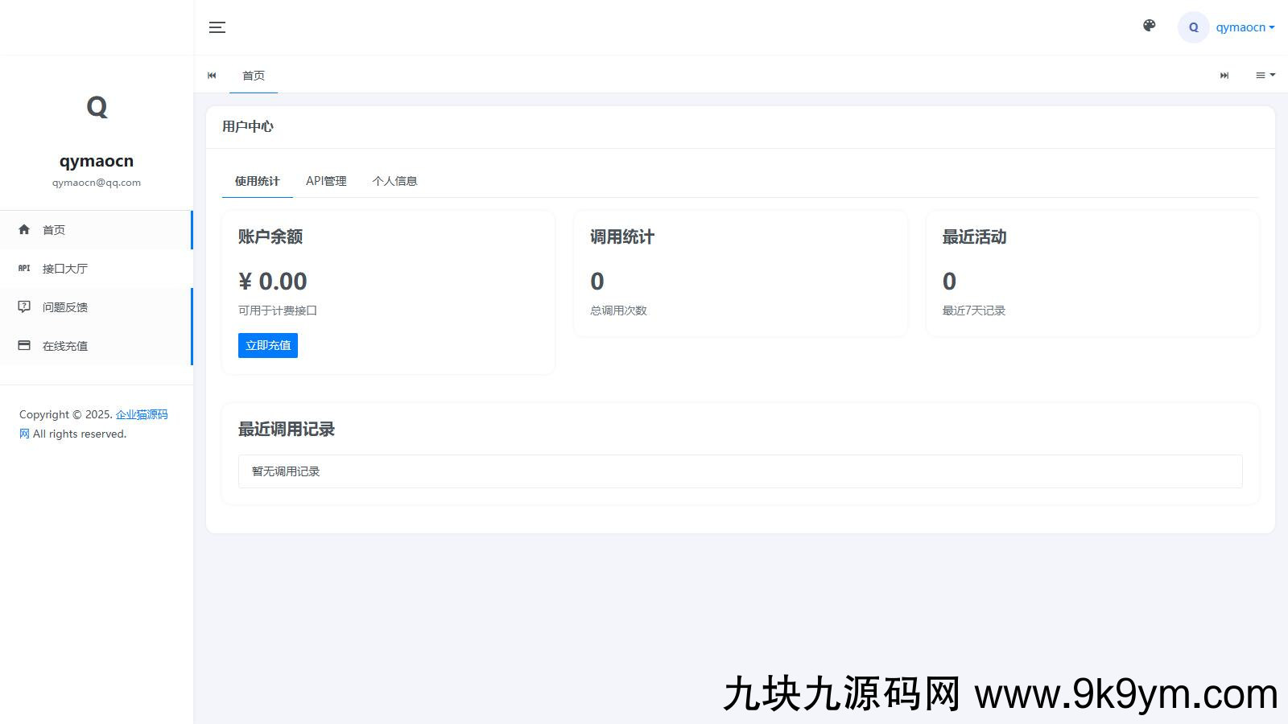Open 接口大厅 in the sidebar menu

click(x=65, y=269)
